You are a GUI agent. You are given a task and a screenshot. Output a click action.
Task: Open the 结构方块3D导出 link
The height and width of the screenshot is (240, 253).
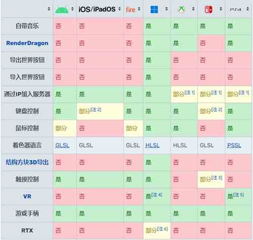point(27,162)
